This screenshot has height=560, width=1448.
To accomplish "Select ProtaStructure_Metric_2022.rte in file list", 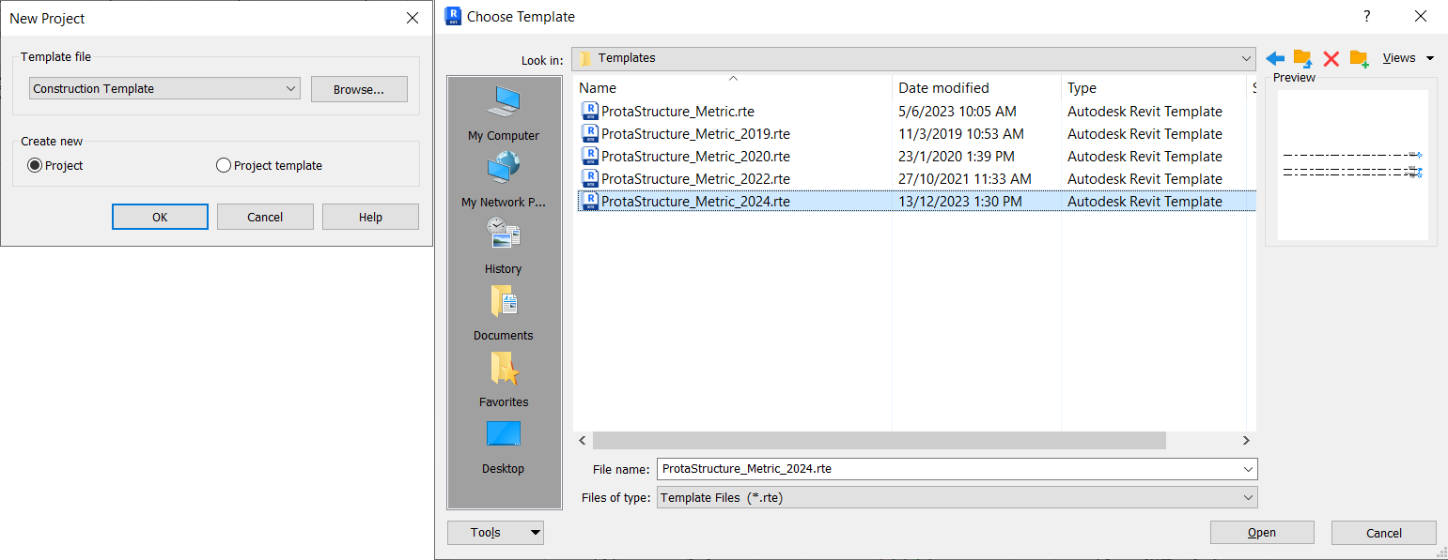I will (695, 179).
